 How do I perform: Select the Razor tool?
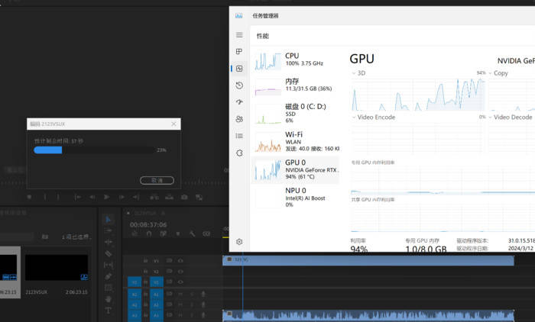pos(109,253)
